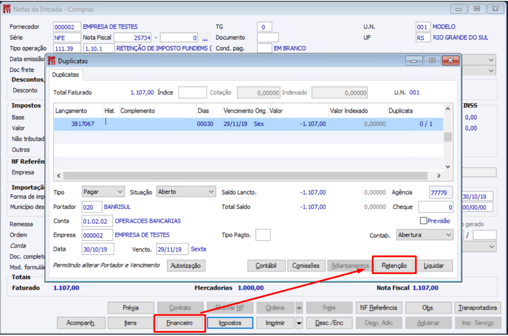508x336 pixels.
Task: Click the Vencimento Orig. column header
Action: 245,111
